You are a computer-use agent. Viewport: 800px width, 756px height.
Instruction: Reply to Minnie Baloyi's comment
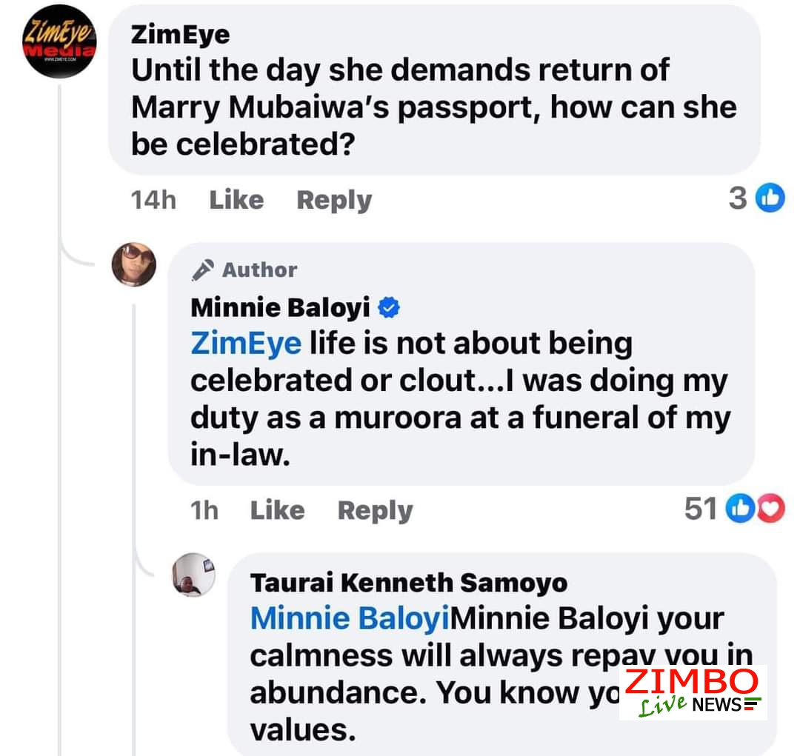[376, 511]
